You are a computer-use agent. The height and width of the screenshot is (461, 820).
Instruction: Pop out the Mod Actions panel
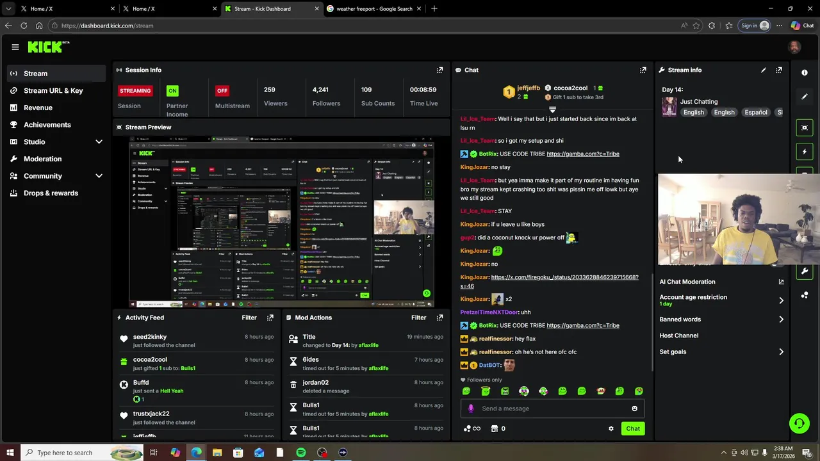click(439, 318)
